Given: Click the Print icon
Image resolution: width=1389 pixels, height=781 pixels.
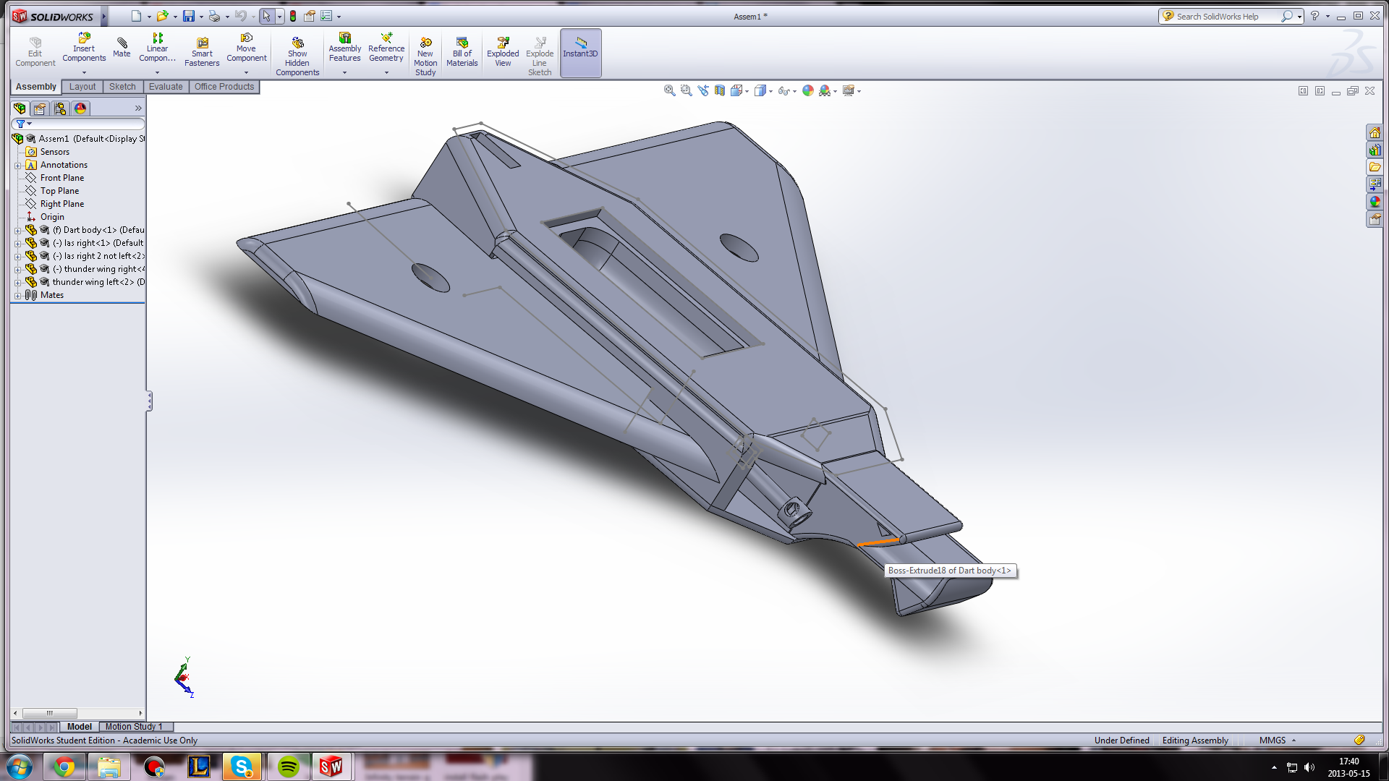Looking at the screenshot, I should [x=214, y=16].
